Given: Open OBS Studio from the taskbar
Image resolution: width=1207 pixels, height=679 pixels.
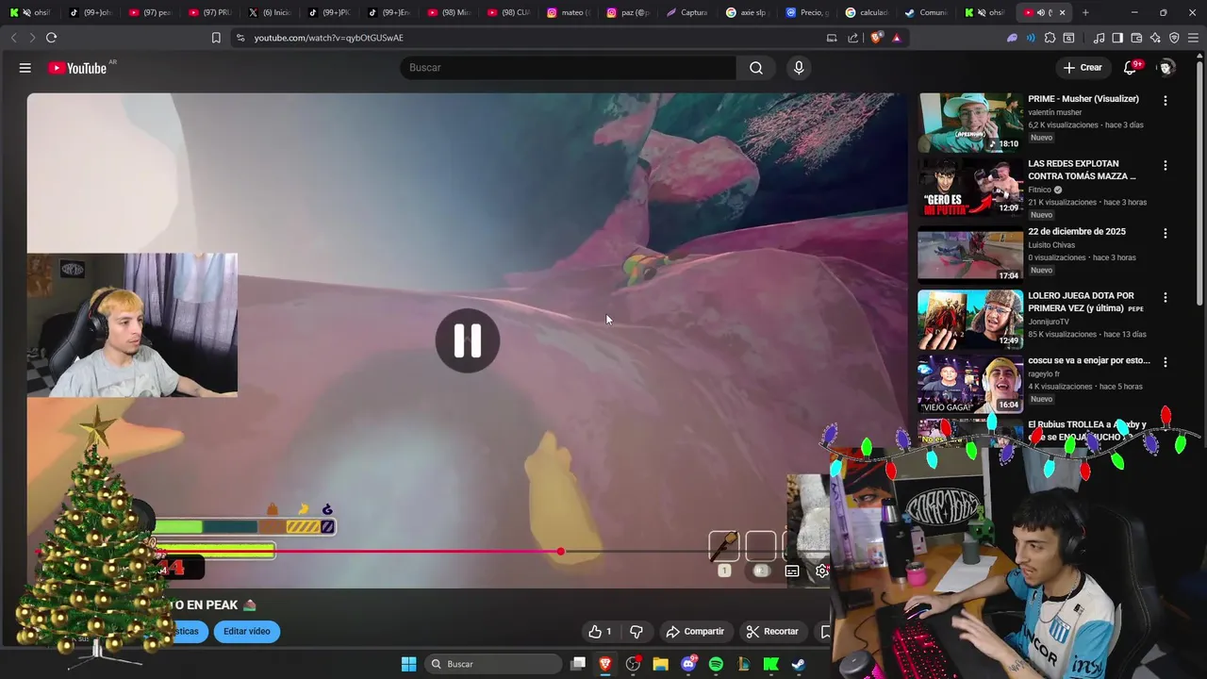Looking at the screenshot, I should click(x=633, y=664).
